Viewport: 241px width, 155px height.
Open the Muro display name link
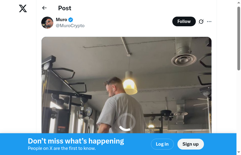point(61,20)
